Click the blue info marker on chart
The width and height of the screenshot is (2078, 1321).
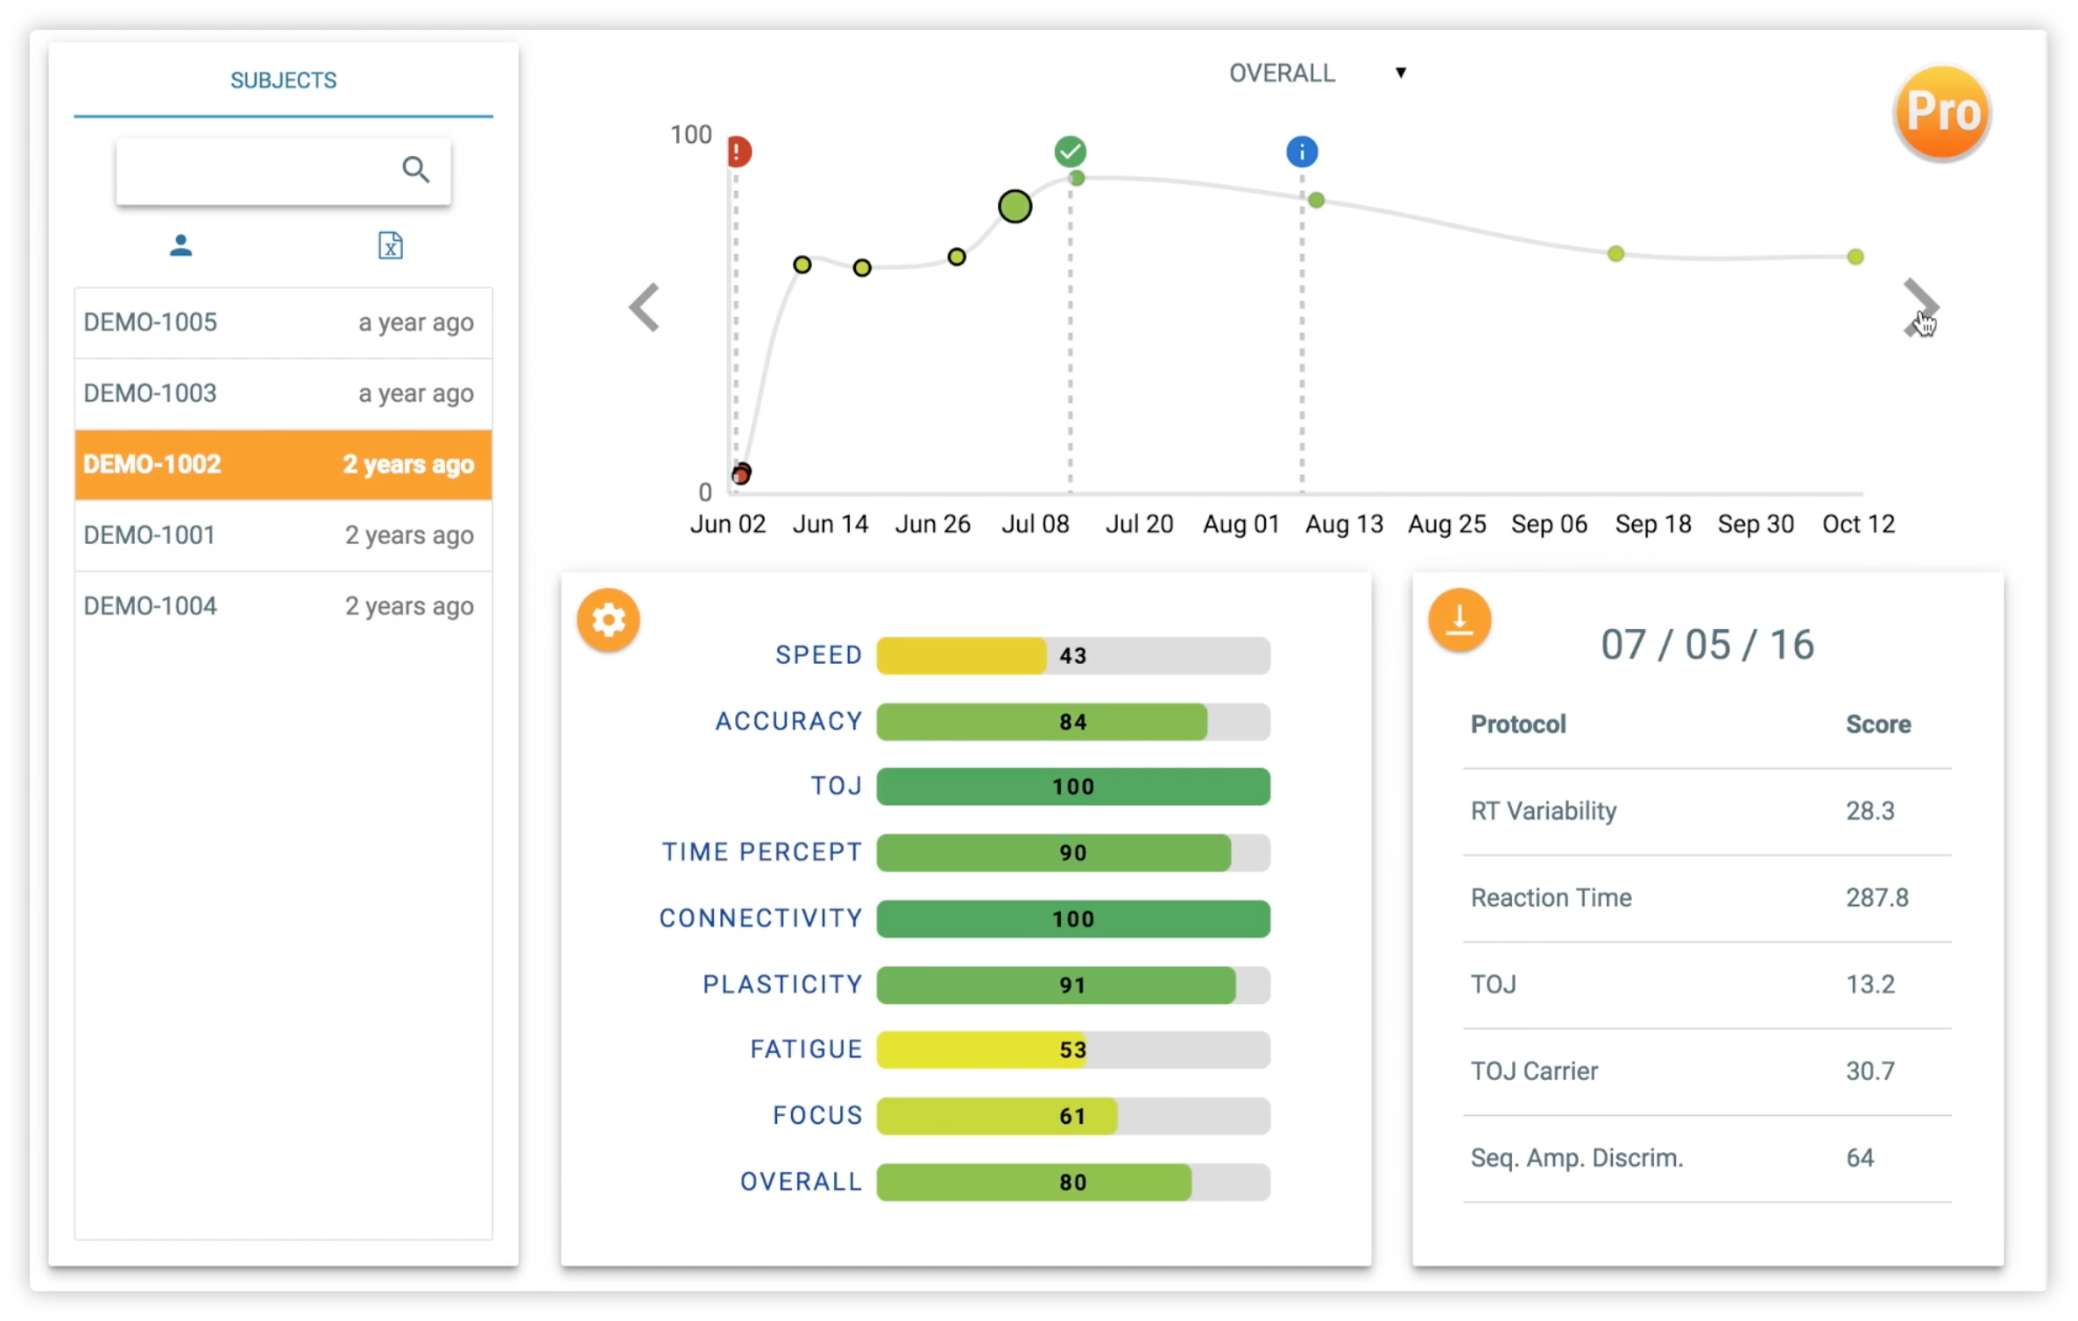click(1302, 152)
